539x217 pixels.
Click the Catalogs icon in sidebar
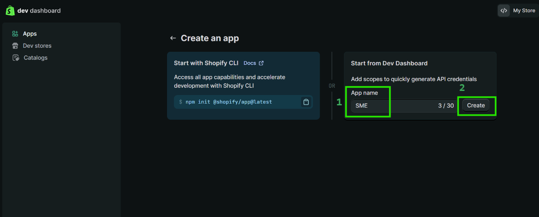tap(15, 58)
